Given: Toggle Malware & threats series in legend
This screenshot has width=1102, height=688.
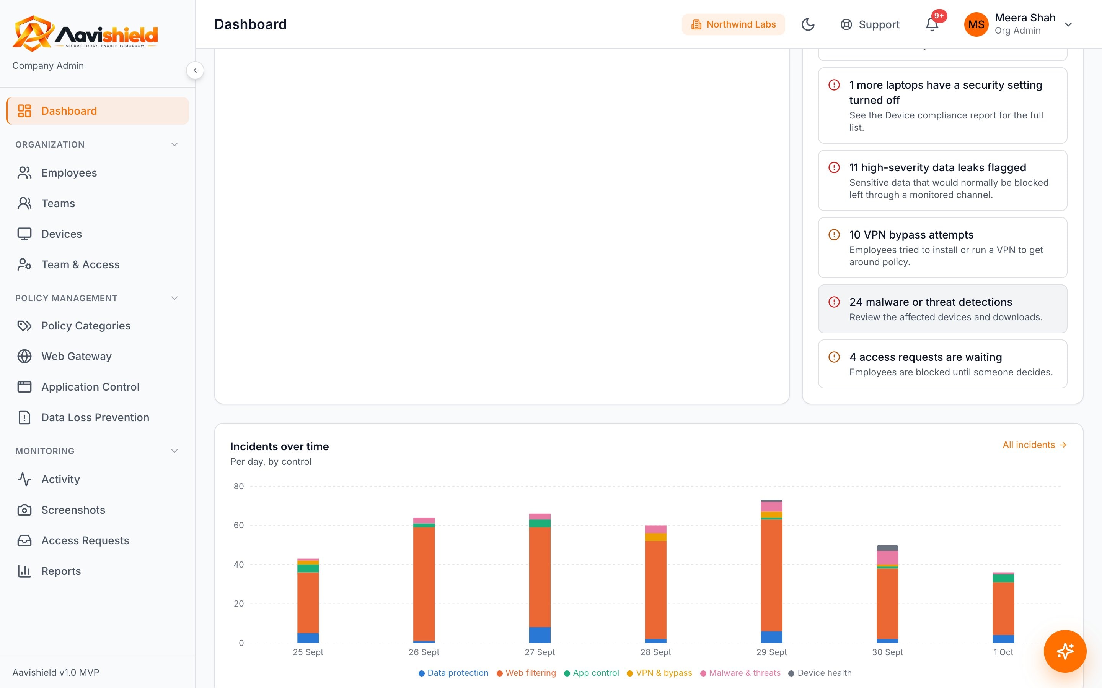Looking at the screenshot, I should 740,673.
